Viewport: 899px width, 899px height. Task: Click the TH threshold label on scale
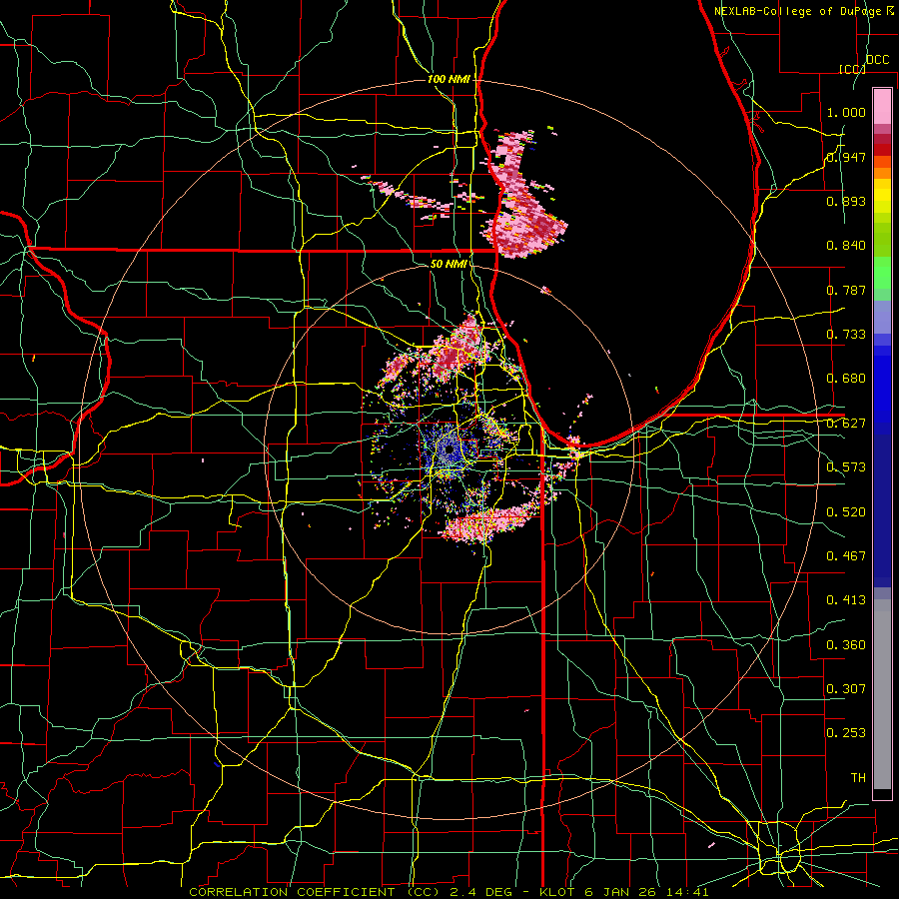point(858,778)
